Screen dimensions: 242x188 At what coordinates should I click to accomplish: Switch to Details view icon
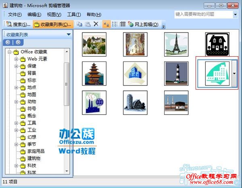point(123,24)
